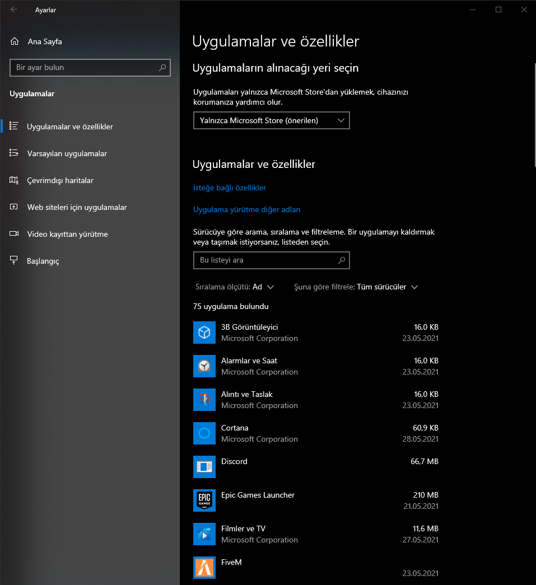
Task: Open İsteğe bağlı özellikler link
Action: (x=230, y=188)
